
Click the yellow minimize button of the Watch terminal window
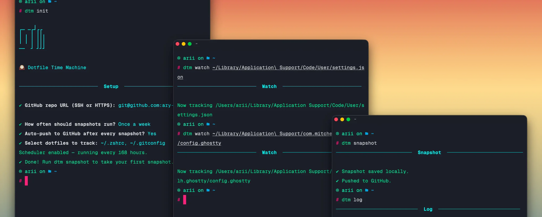point(184,44)
